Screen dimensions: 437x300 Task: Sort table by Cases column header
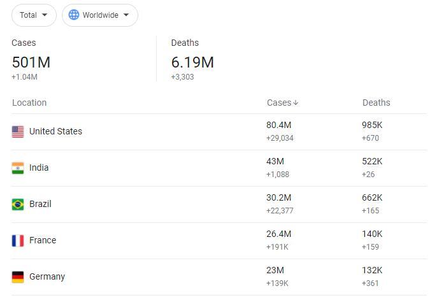279,103
